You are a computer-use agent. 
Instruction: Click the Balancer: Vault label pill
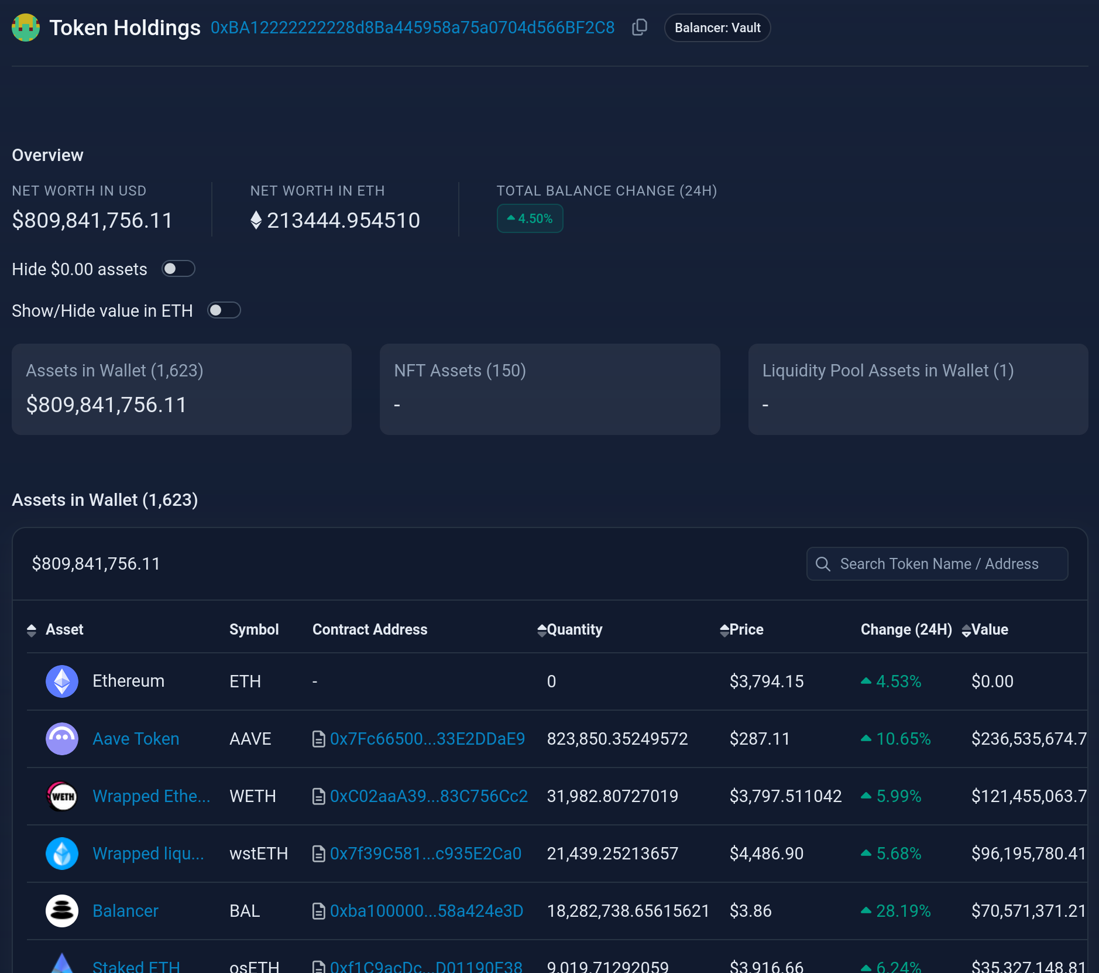click(717, 27)
